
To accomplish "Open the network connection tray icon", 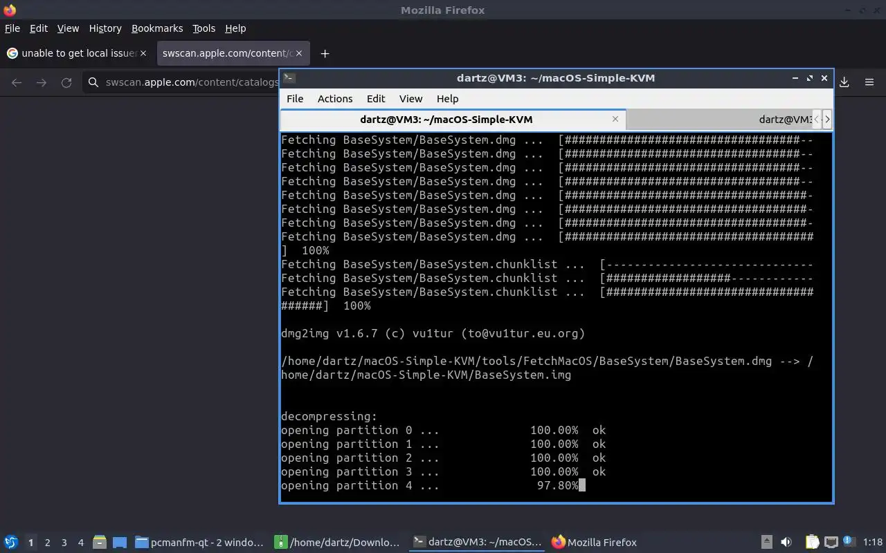I will pos(831,543).
